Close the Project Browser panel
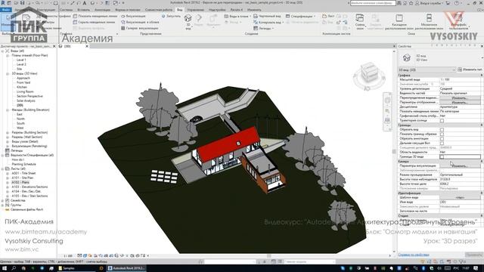Viewport: 484px width, 272px height. tap(54, 46)
